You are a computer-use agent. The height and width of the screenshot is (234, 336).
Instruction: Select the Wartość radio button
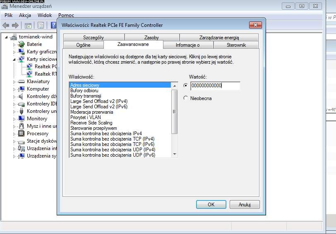click(x=185, y=86)
